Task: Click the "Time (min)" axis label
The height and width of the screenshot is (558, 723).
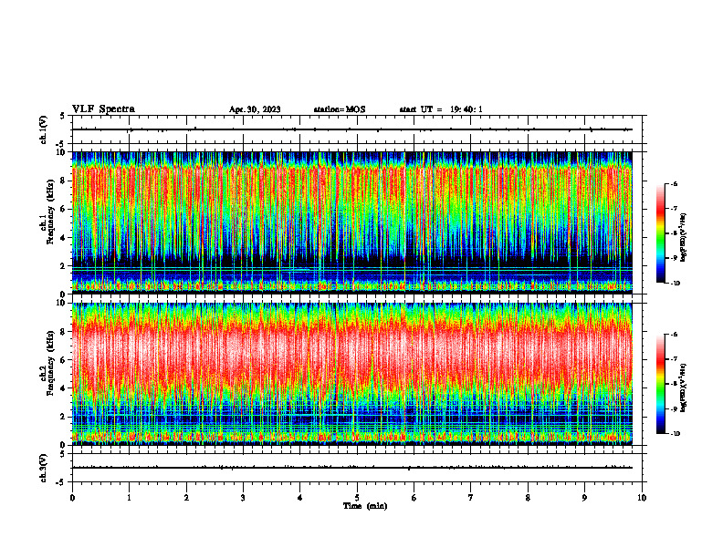Action: (365, 506)
